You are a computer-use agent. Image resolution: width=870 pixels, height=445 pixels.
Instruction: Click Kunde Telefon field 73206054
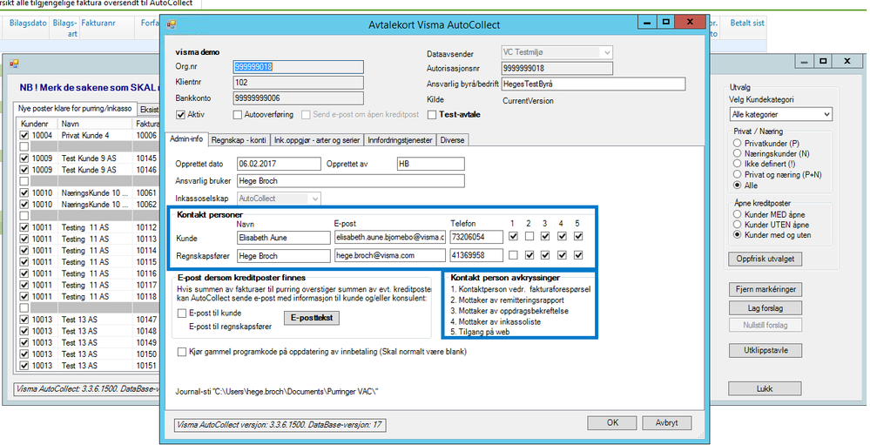476,237
